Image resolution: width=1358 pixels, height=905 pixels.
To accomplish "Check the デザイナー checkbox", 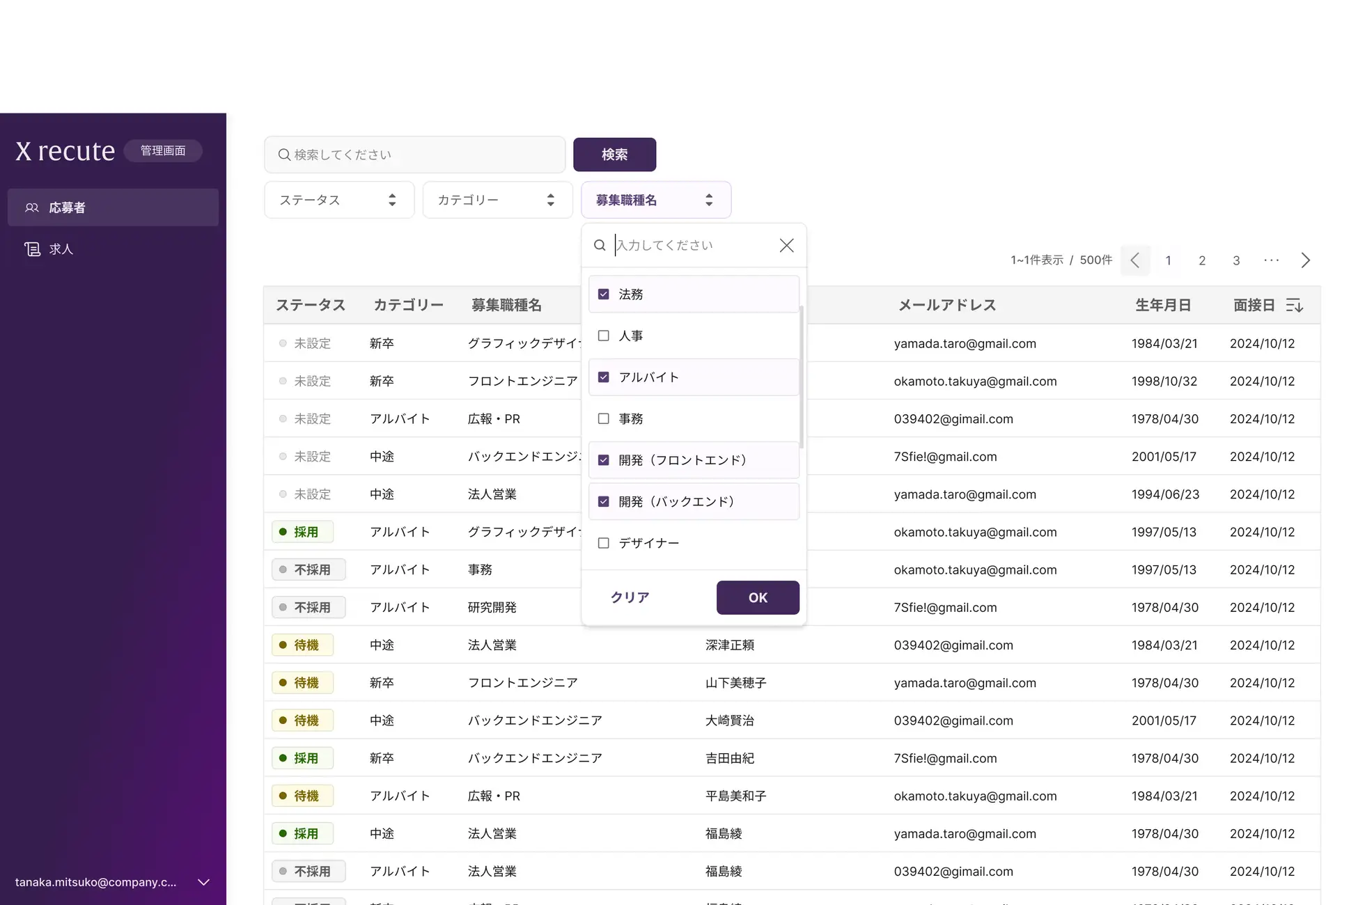I will click(x=604, y=543).
